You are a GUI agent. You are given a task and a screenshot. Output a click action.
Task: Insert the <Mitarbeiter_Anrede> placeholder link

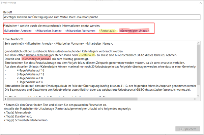pyautogui.click(x=18, y=31)
